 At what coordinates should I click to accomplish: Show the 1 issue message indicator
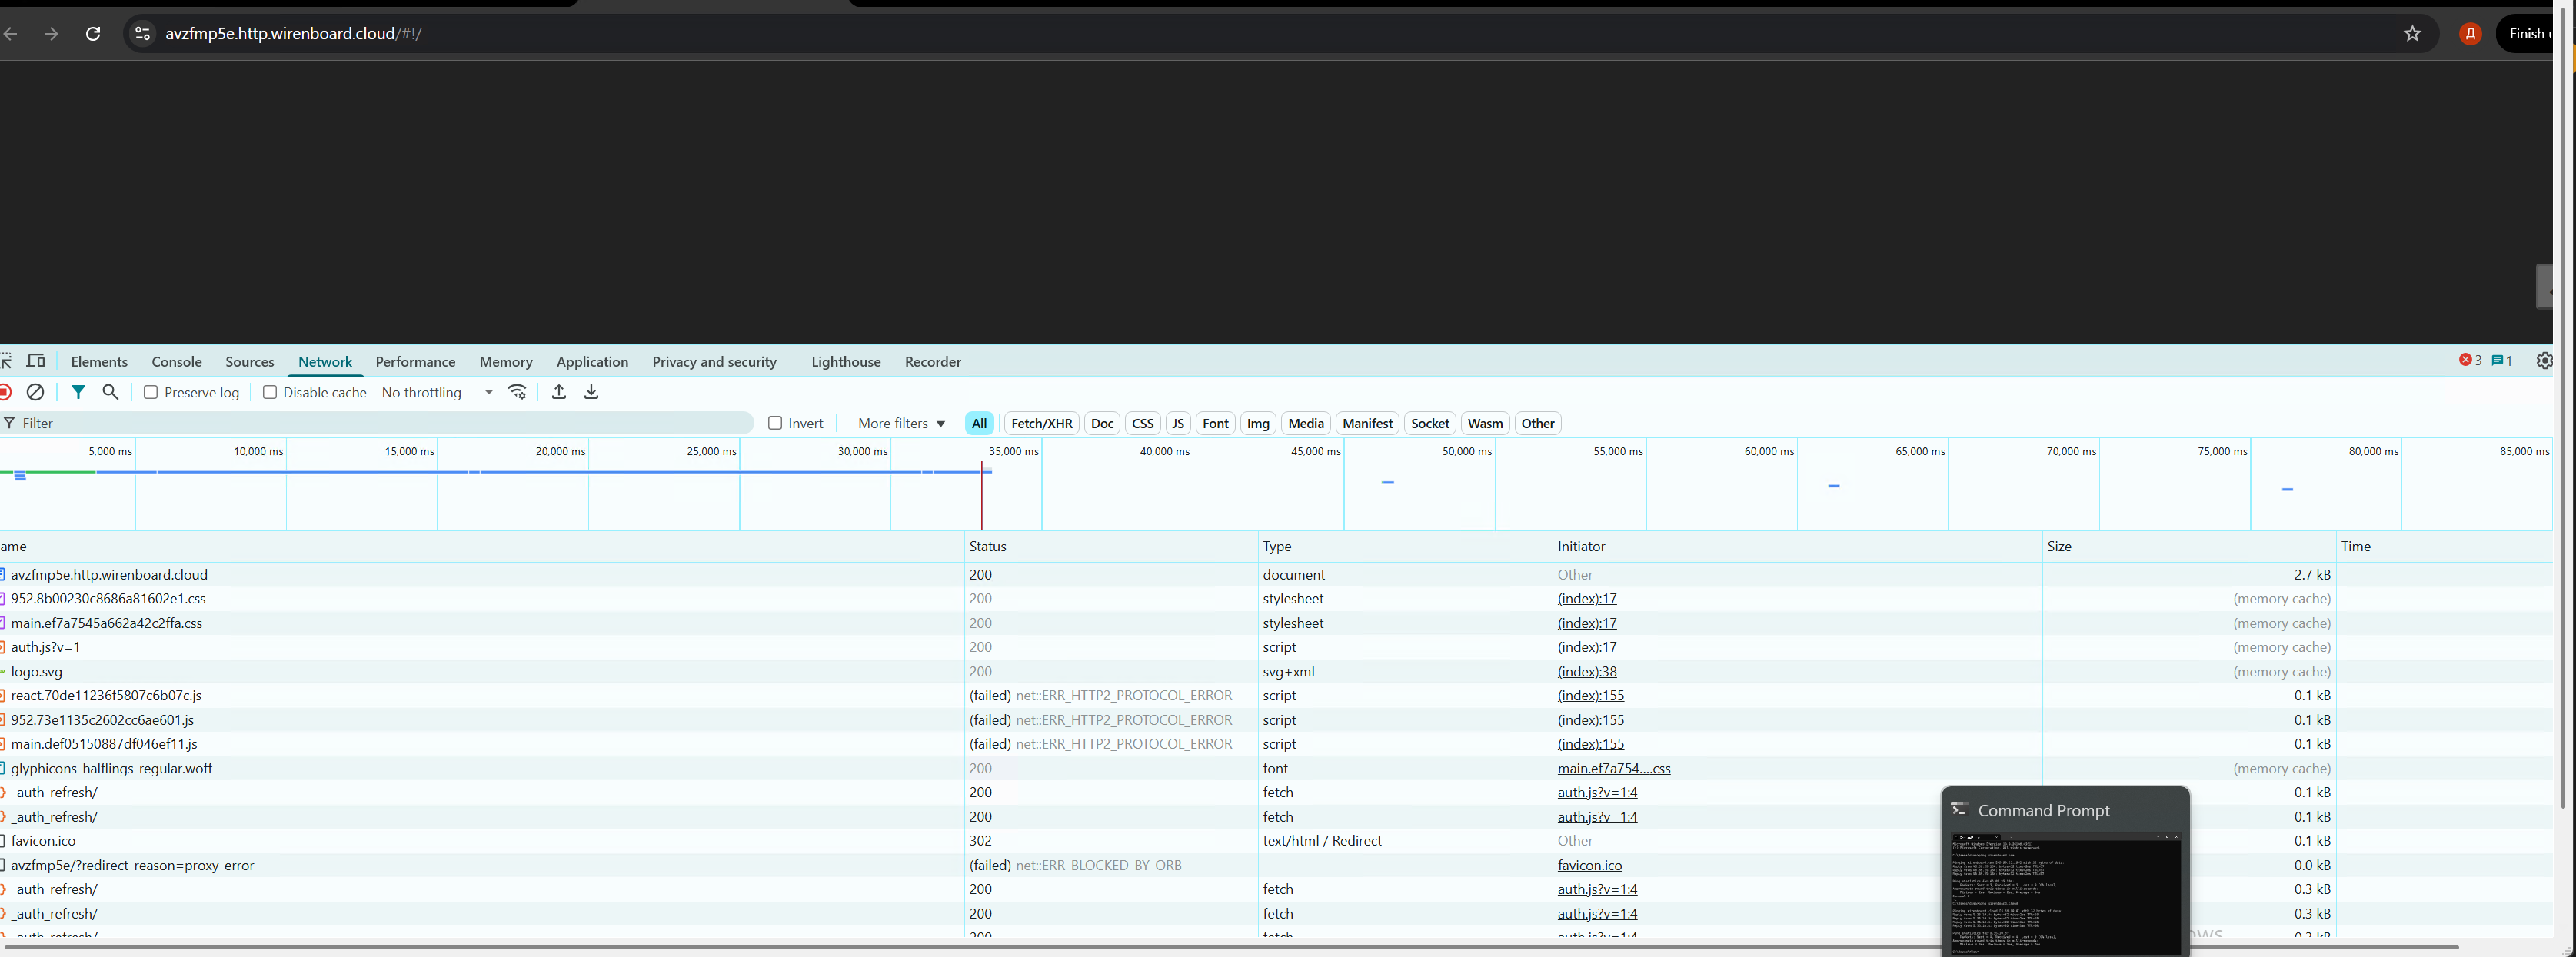coord(2502,361)
